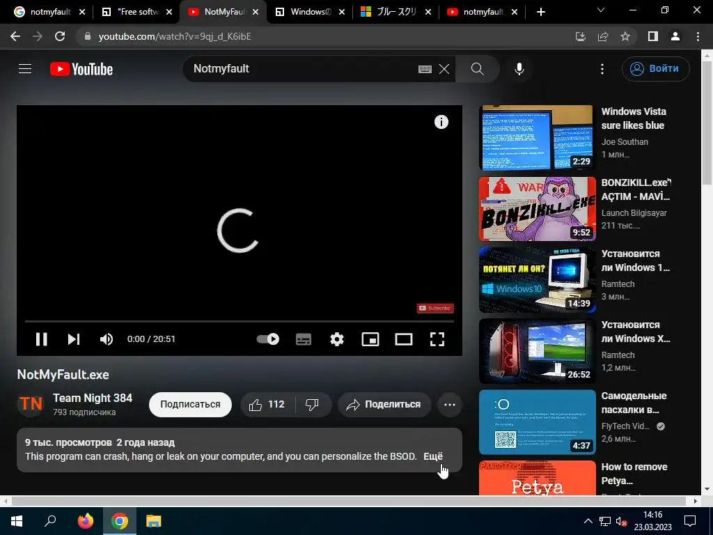Screen dimensions: 713x535
Task: Mute the video with the speaker icon
Action: click(107, 339)
